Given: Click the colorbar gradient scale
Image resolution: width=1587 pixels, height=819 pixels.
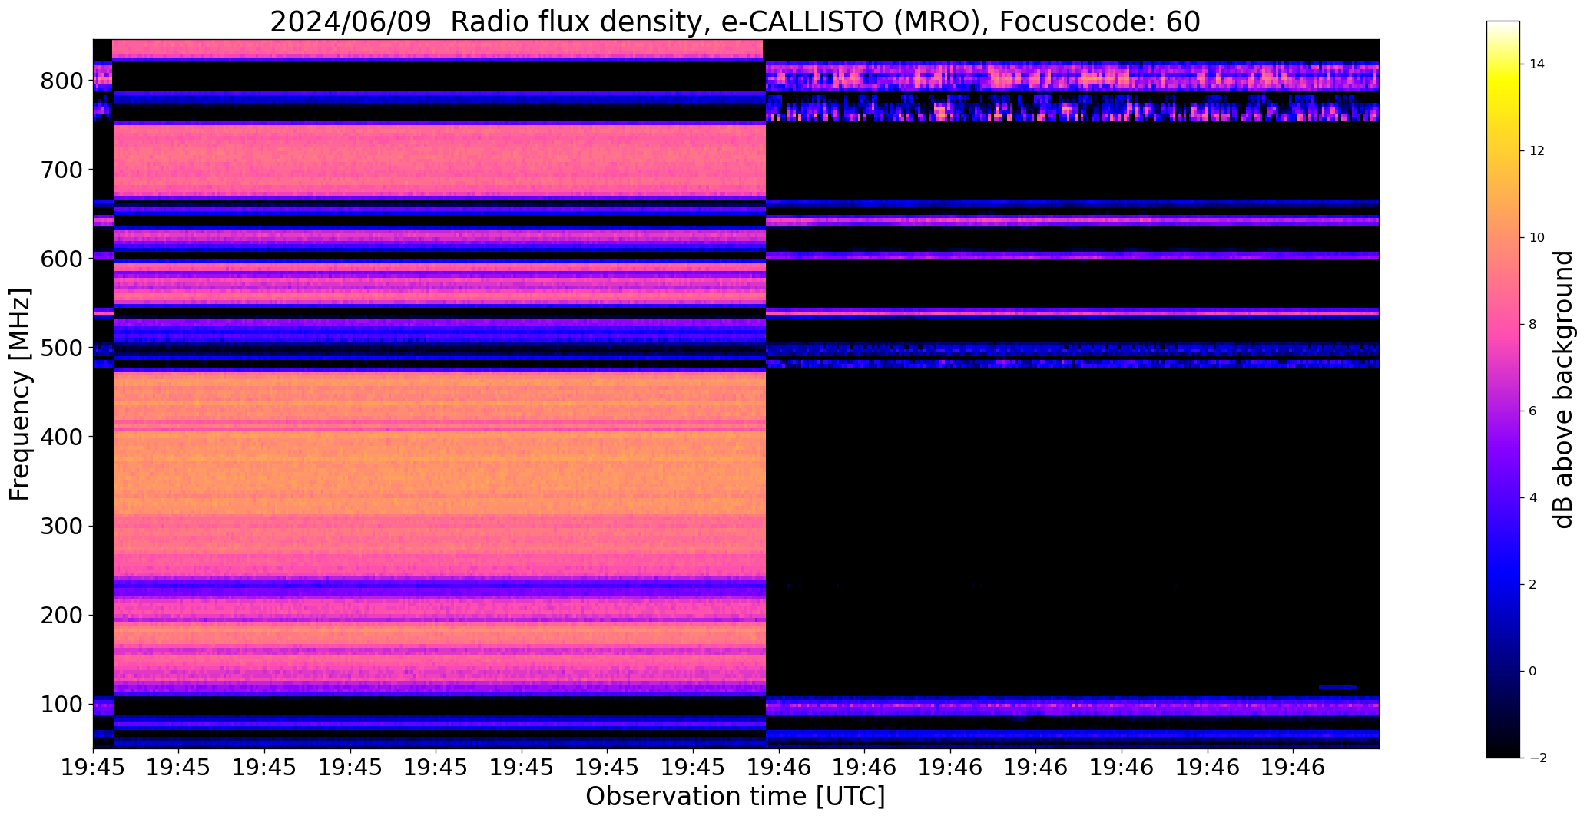Looking at the screenshot, I should [x=1503, y=389].
